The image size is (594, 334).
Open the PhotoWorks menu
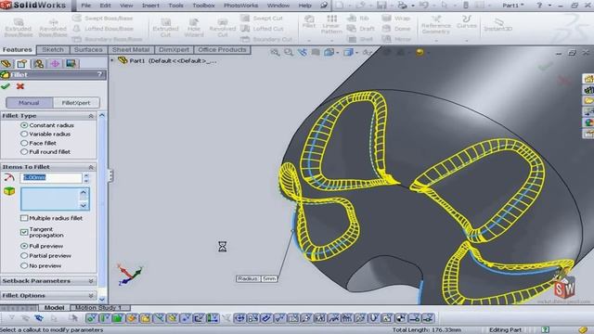click(240, 6)
